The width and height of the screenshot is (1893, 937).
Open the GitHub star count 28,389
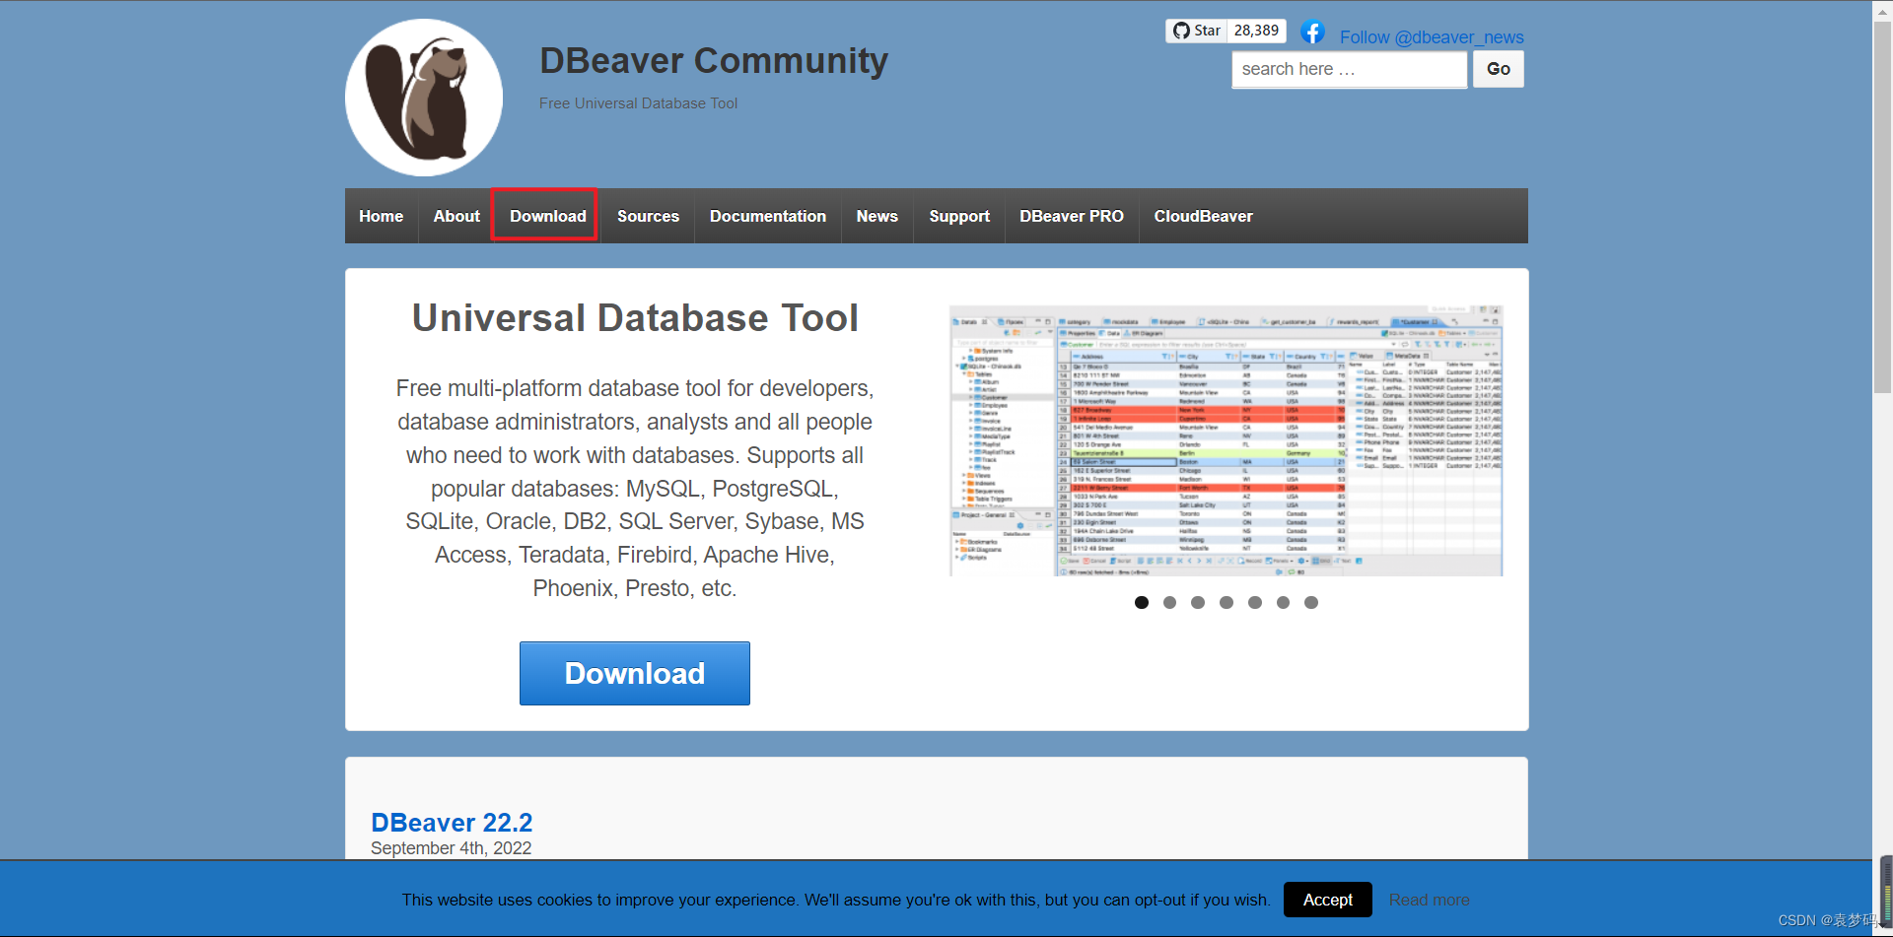click(x=1256, y=31)
